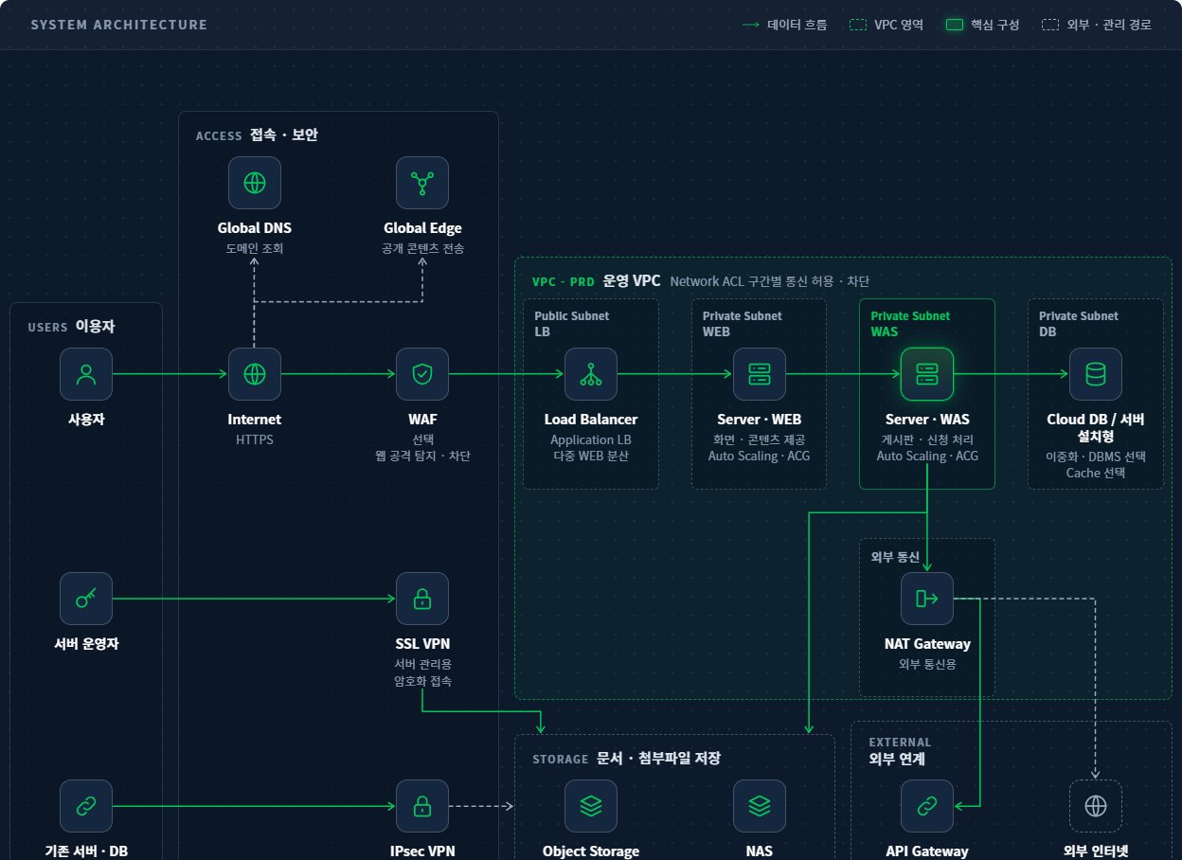Click the 사용자 person icon
The height and width of the screenshot is (860, 1182).
(86, 374)
